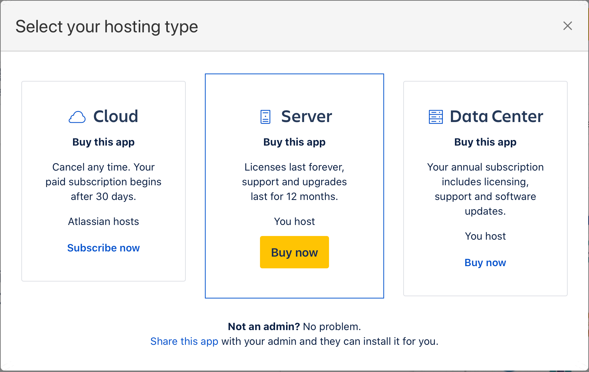Click the cloud icon on the Cloud card
The height and width of the screenshot is (372, 589).
click(77, 117)
